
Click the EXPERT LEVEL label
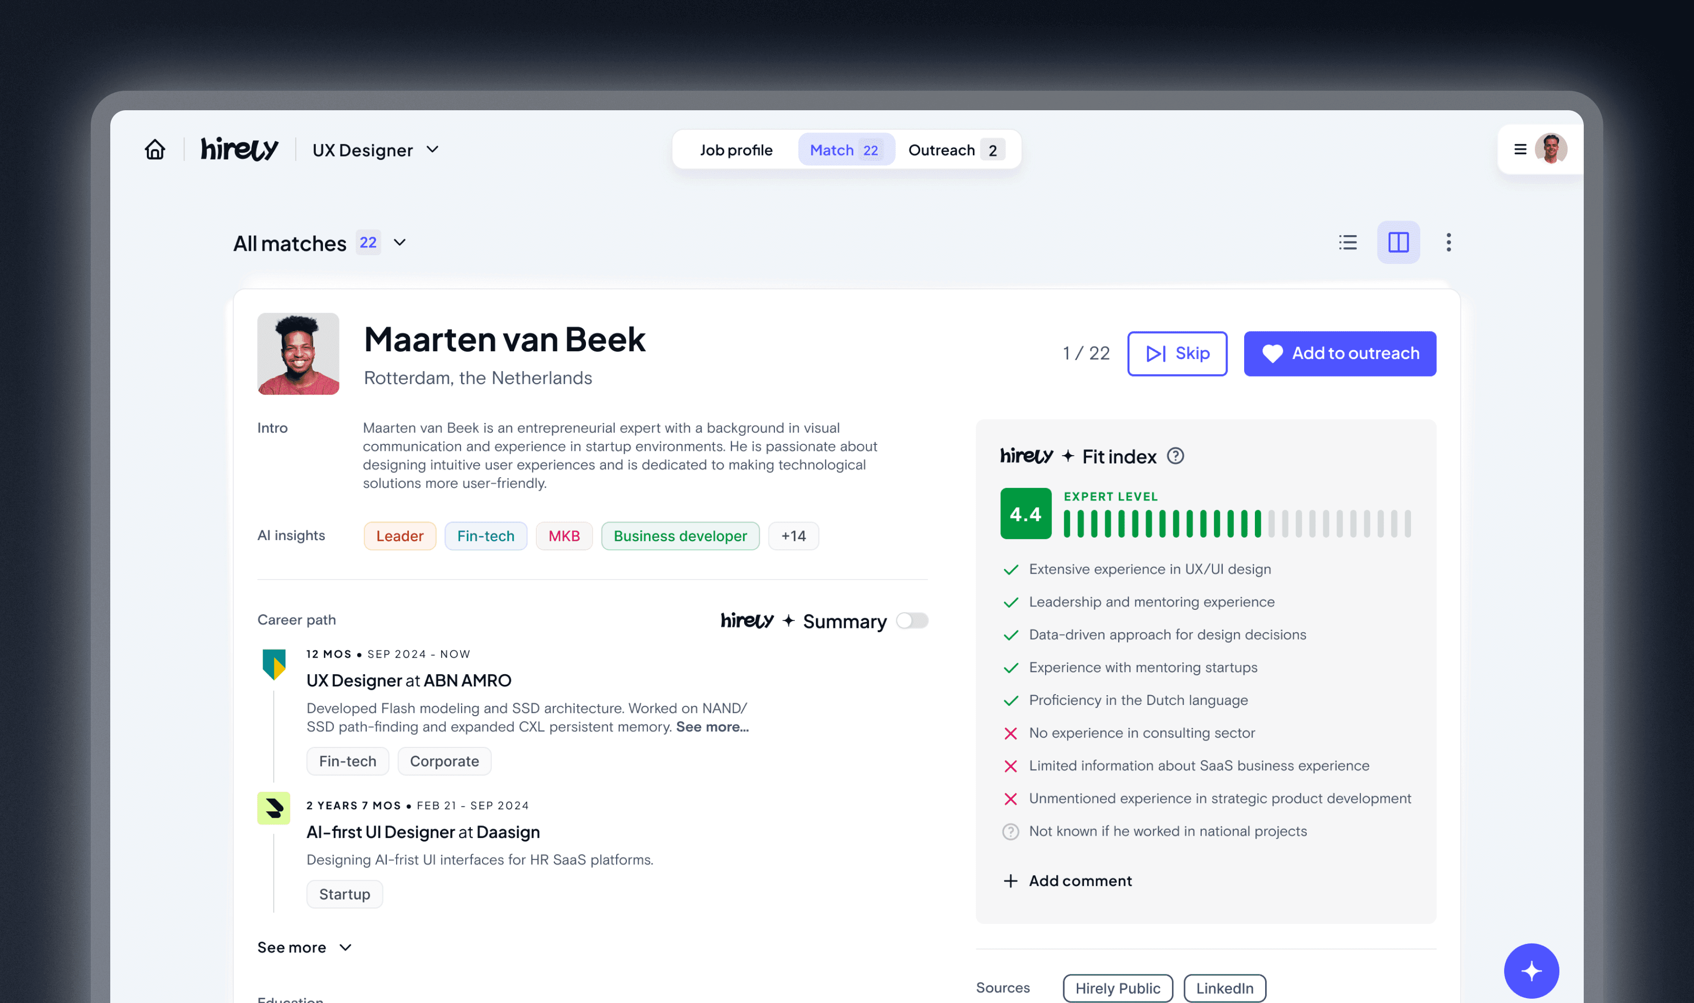[x=1110, y=497]
